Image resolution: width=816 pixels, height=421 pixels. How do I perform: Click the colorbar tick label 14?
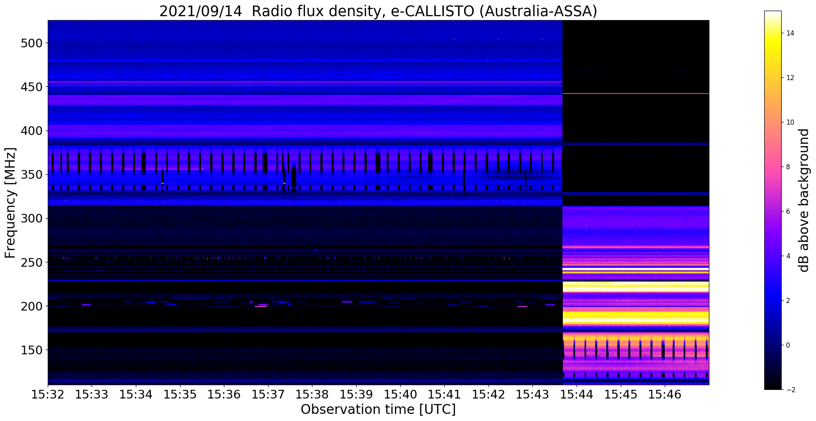(790, 33)
